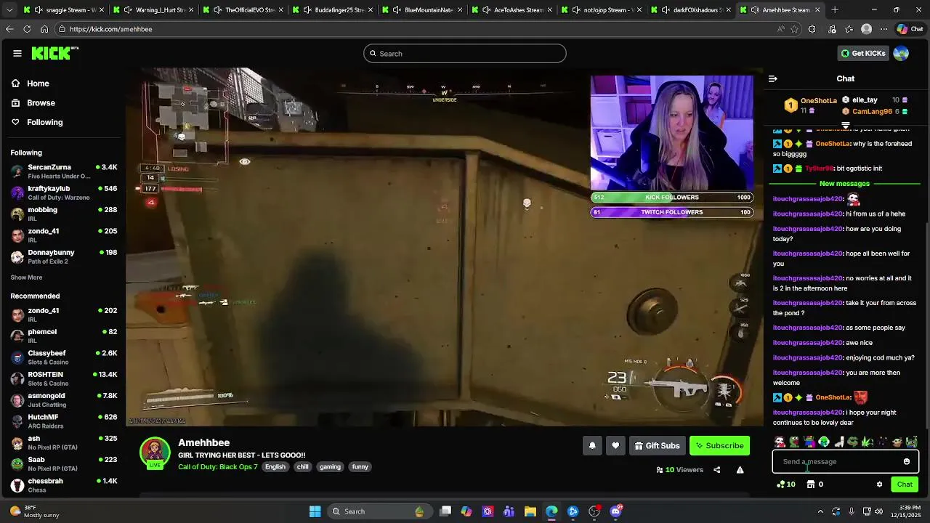Viewport: 930px width, 523px height.
Task: Open asmongold channel in Recommended
Action: point(64,400)
